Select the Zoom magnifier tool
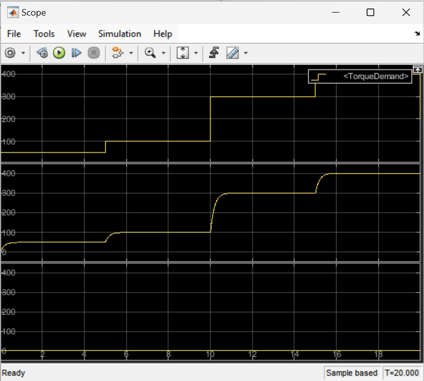The height and width of the screenshot is (381, 424). point(149,53)
